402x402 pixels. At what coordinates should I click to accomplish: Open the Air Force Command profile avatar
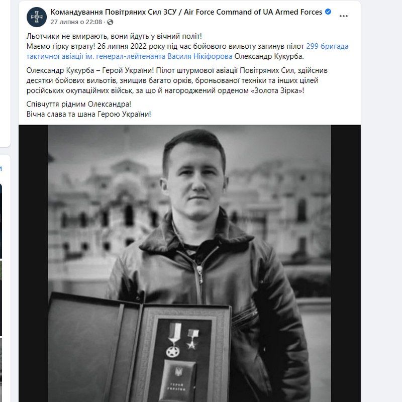pyautogui.click(x=37, y=17)
